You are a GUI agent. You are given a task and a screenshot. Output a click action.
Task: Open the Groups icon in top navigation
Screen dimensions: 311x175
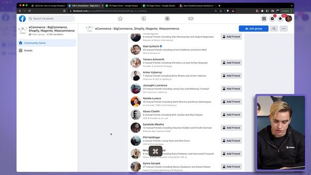(x=167, y=18)
